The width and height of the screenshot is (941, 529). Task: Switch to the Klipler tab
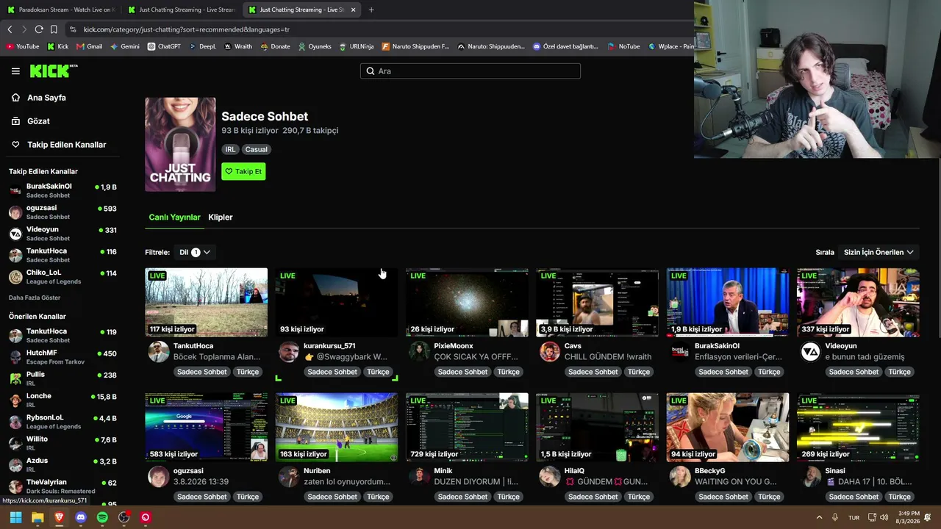pos(221,217)
